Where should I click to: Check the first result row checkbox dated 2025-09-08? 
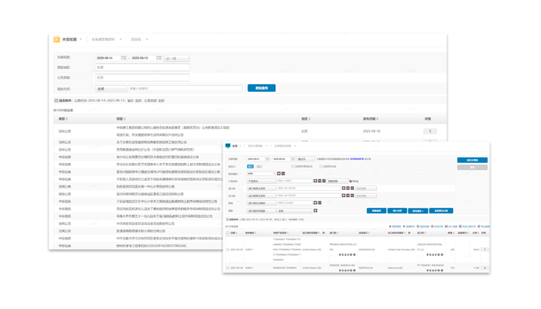click(x=228, y=250)
